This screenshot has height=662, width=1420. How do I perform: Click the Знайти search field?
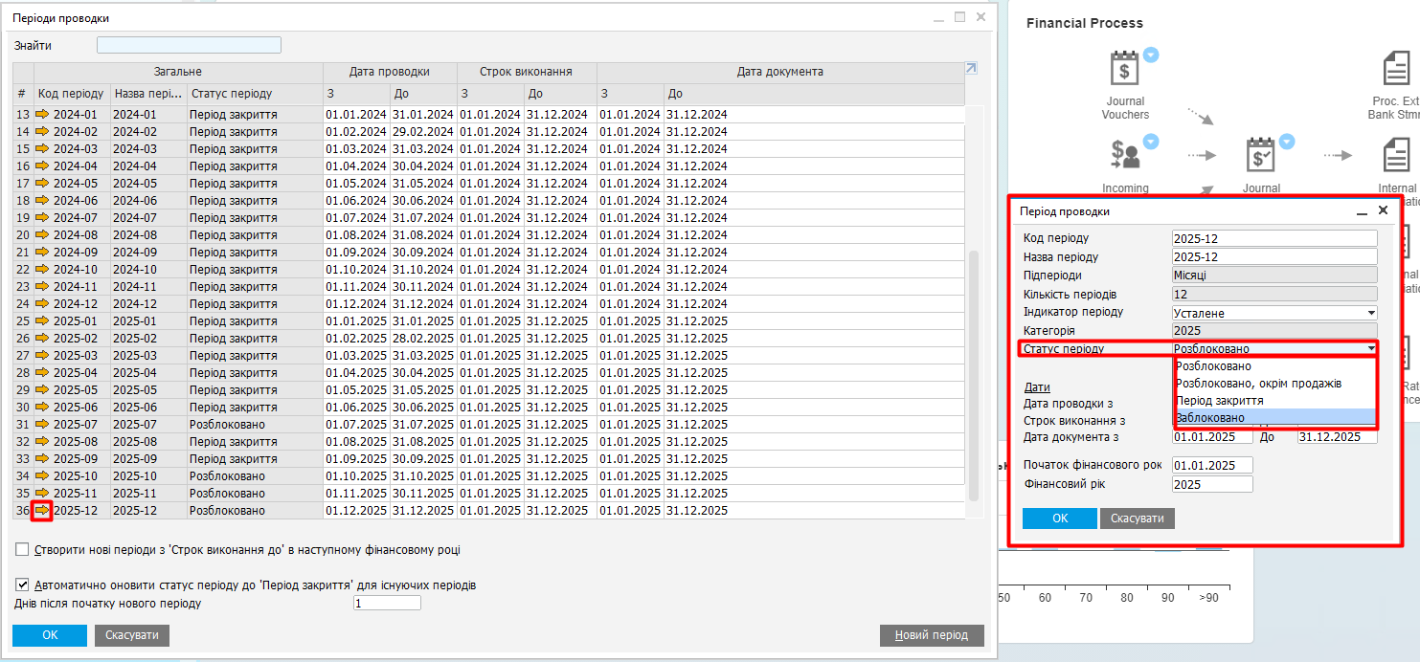click(189, 45)
